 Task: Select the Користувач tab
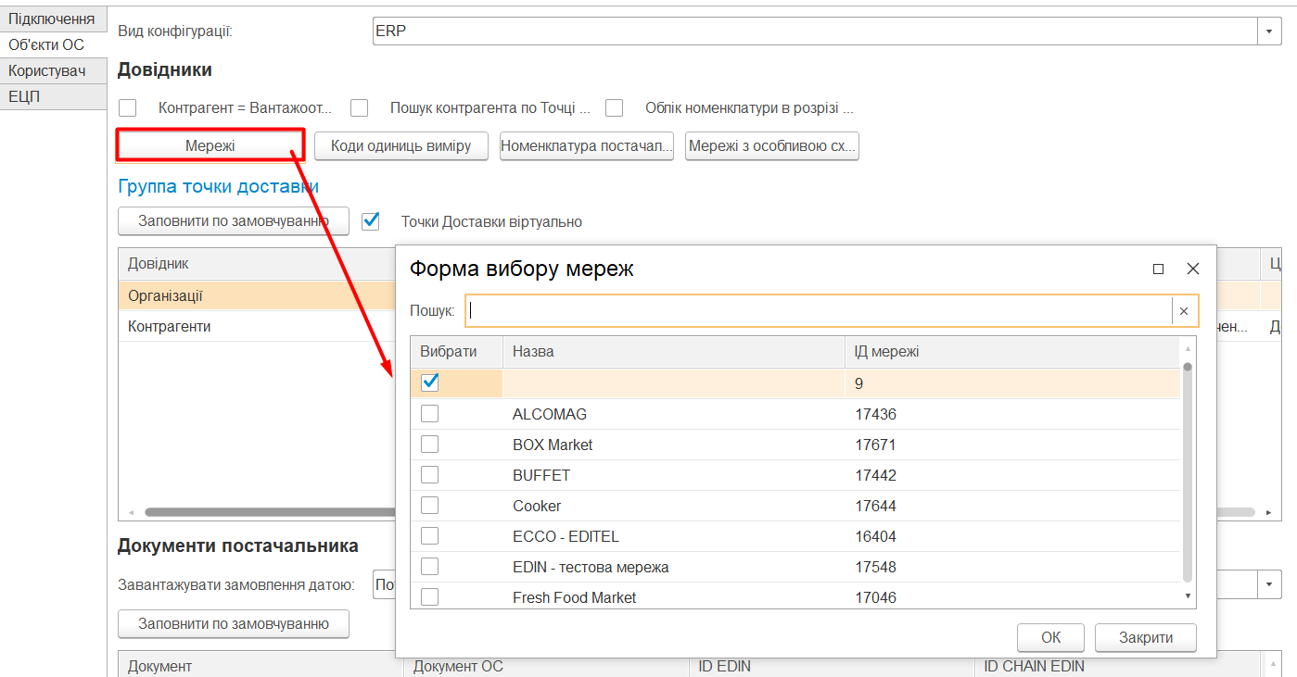point(53,70)
